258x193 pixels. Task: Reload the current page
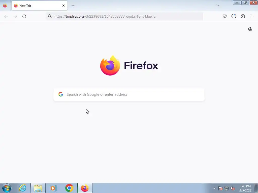coord(24,16)
